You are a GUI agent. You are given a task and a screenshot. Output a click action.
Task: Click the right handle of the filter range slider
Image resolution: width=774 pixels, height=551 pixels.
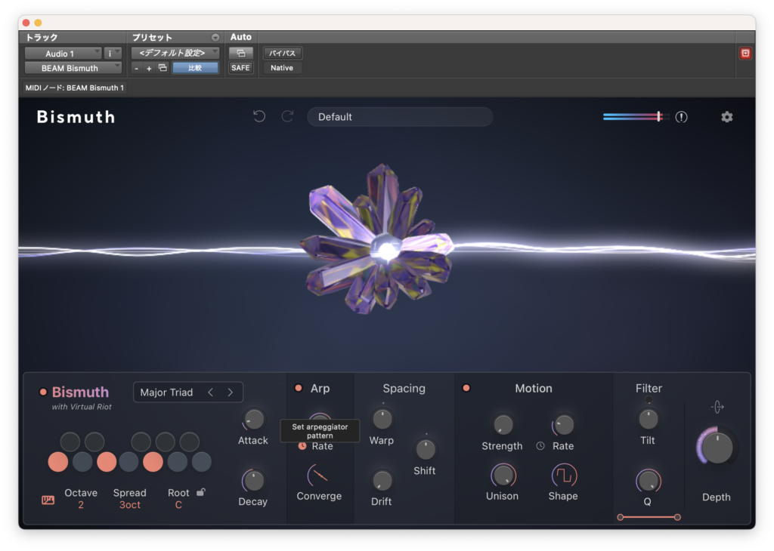[x=677, y=517]
